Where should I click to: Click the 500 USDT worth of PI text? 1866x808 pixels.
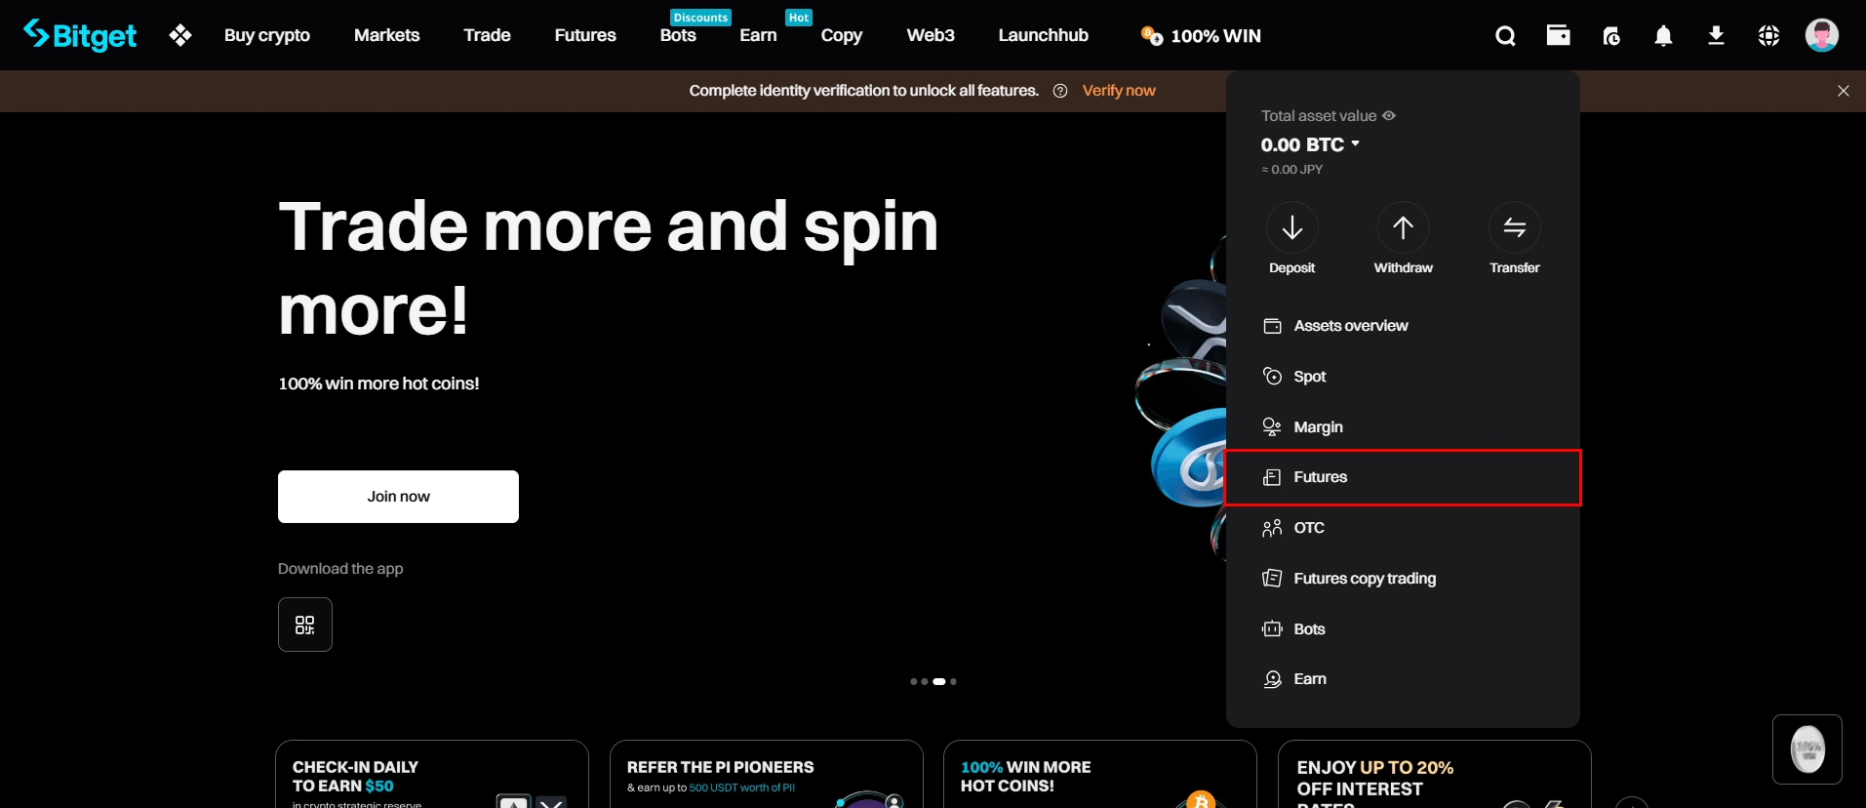pos(741,788)
